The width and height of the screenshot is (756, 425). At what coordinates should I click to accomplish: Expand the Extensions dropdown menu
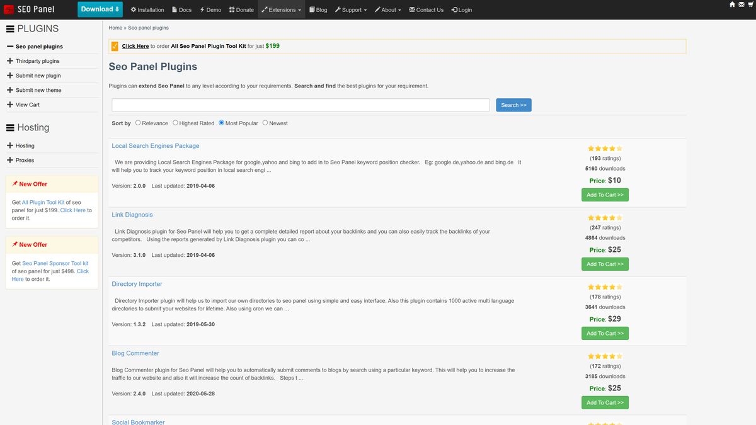tap(281, 9)
